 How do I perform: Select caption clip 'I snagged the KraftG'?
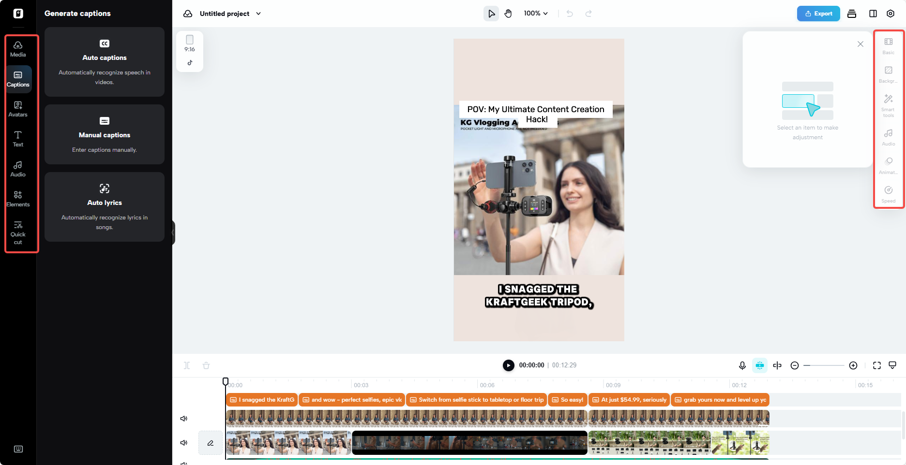point(262,400)
